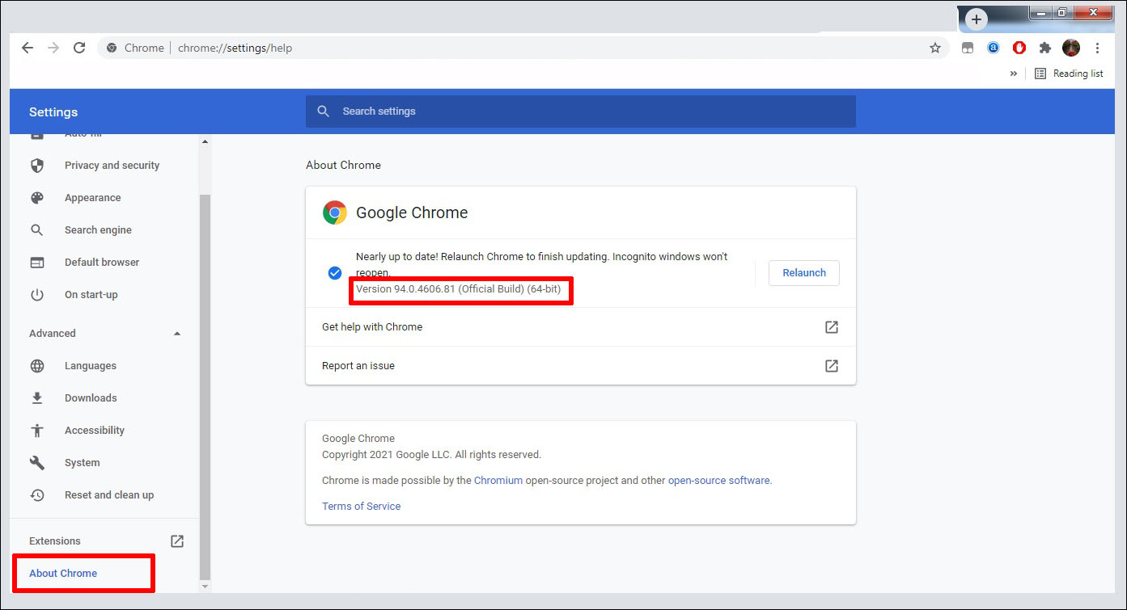Open a new tab with plus button
This screenshot has height=610, width=1127.
[977, 19]
